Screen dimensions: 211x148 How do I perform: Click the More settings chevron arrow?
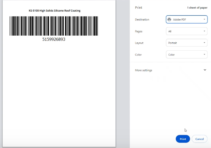click(205, 70)
